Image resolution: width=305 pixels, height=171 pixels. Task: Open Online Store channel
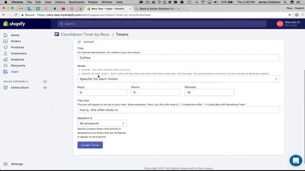pyautogui.click(x=20, y=87)
